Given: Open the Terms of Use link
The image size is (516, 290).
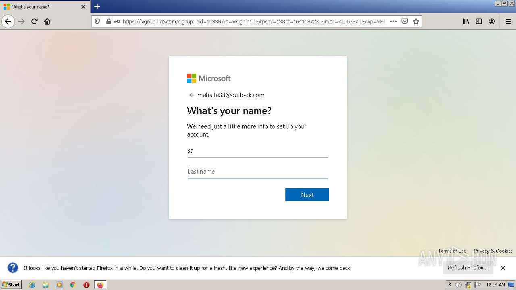Looking at the screenshot, I should (452, 251).
